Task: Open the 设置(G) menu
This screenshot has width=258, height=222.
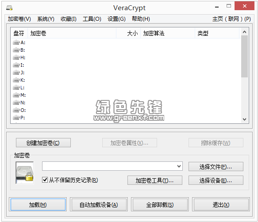Action: 116,19
